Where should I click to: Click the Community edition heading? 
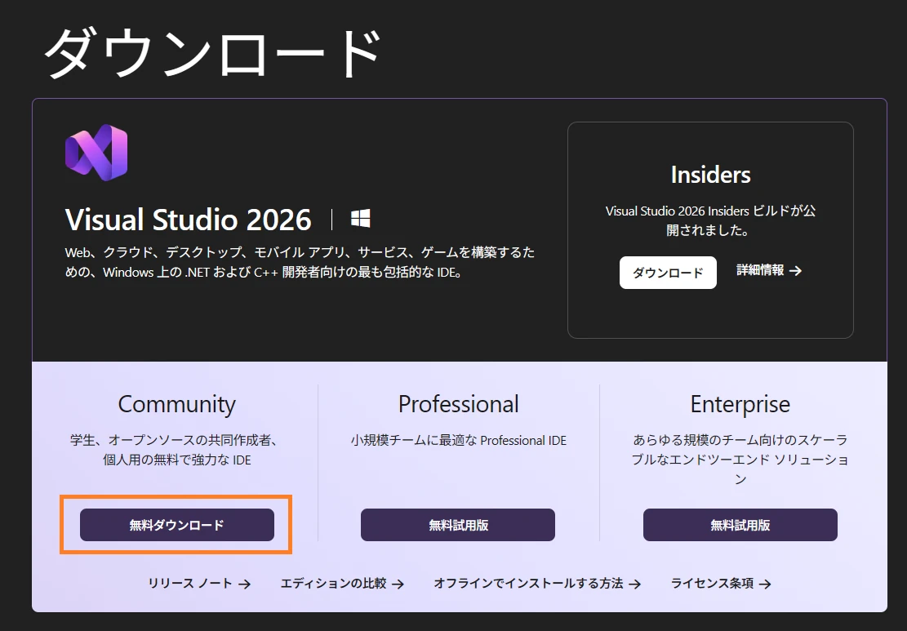point(176,404)
